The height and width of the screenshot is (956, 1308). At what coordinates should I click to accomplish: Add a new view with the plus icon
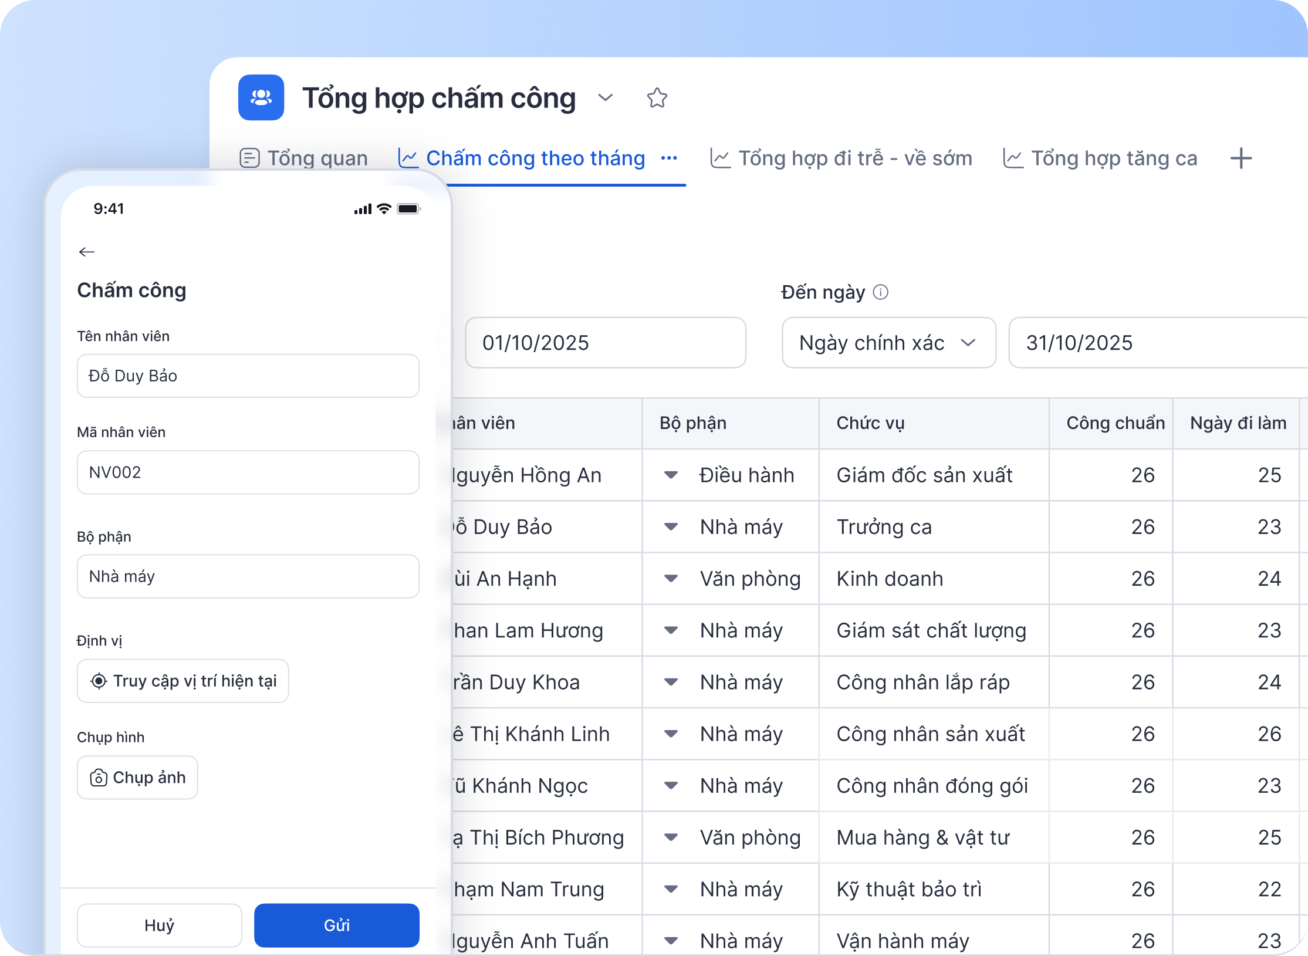[x=1241, y=158]
